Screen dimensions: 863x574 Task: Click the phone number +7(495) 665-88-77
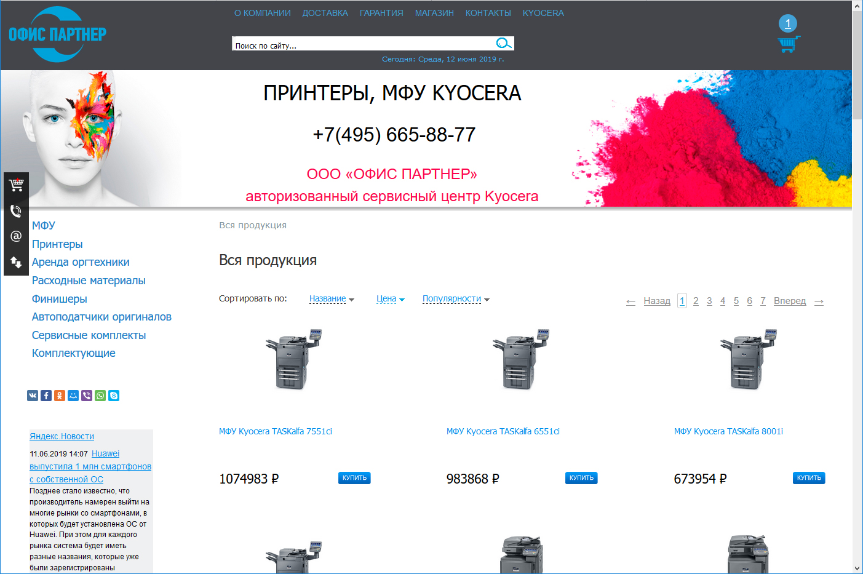(394, 135)
